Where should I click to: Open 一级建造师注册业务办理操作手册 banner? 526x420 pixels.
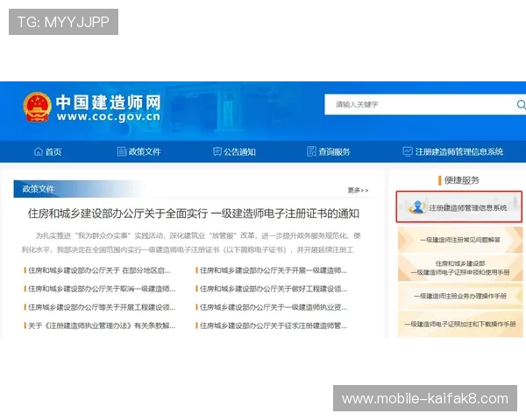tap(460, 296)
